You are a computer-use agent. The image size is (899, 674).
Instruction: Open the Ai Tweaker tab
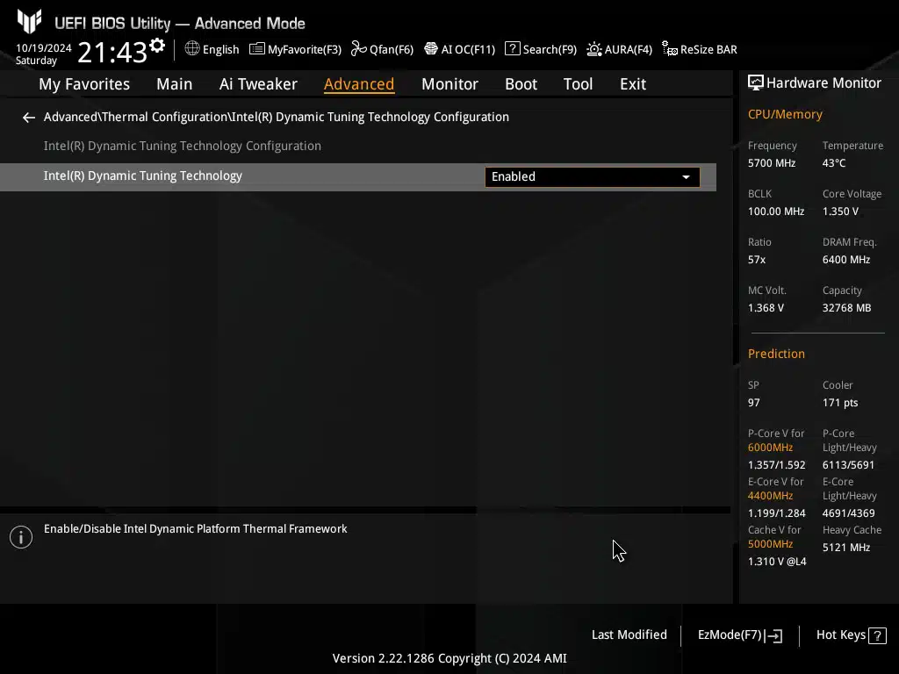click(258, 84)
